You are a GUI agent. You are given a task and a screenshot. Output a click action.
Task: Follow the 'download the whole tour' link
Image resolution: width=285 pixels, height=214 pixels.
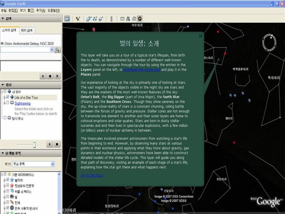pos(142,70)
